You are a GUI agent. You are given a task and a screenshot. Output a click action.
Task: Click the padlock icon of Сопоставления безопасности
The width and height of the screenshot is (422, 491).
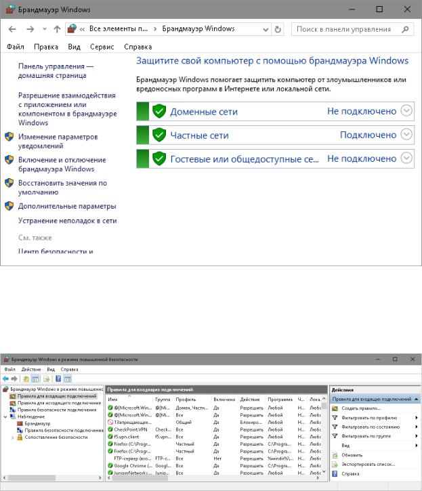[20, 437]
